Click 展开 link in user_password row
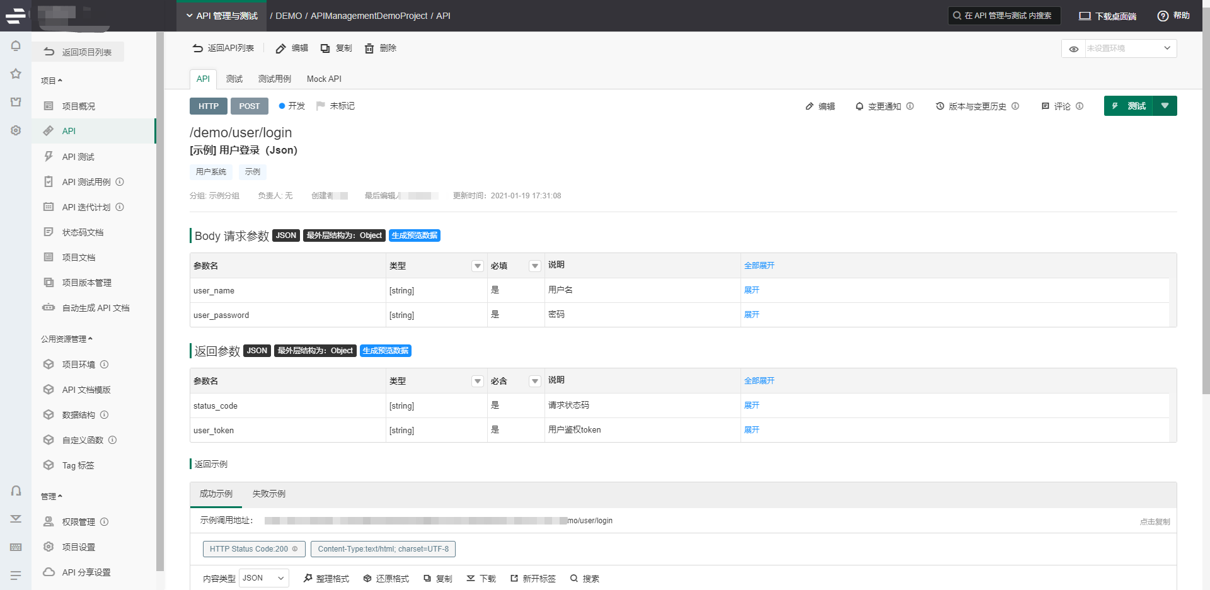Screen dimensions: 1210x590 (x=752, y=315)
